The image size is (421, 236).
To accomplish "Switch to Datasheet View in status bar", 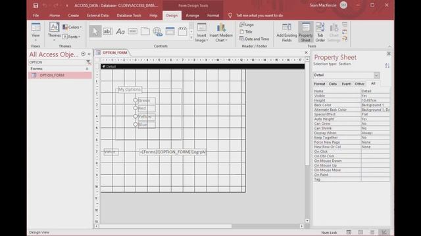I will coord(360,232).
